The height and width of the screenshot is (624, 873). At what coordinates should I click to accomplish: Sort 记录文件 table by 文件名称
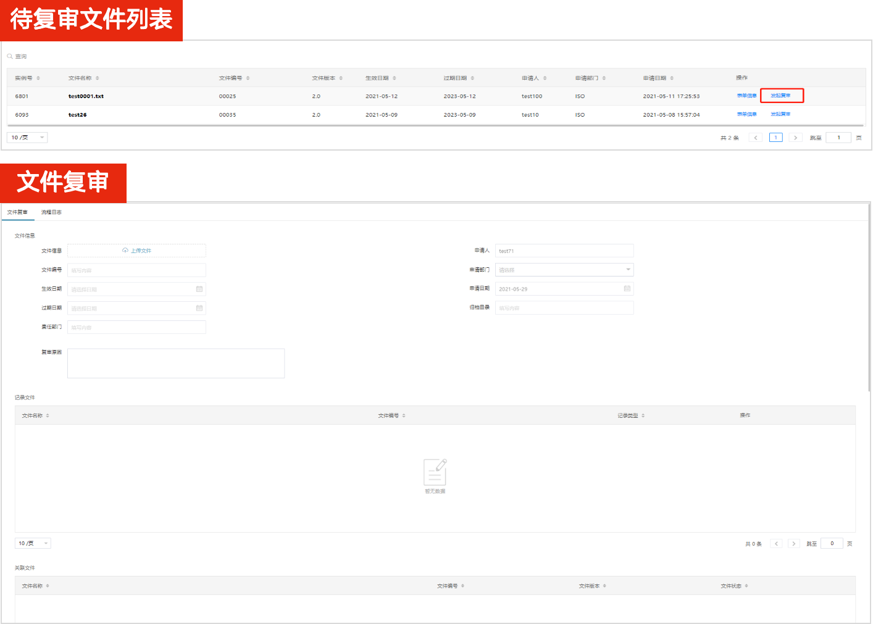tap(48, 416)
